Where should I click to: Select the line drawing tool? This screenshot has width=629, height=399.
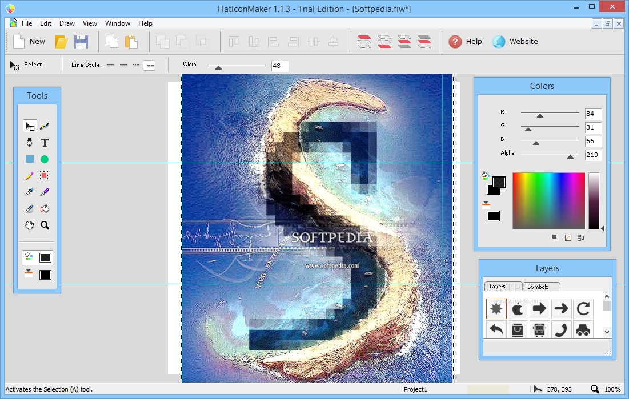45,126
